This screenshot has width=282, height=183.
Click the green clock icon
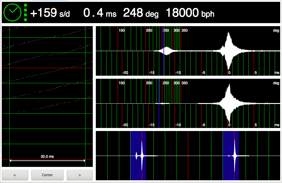[12, 12]
